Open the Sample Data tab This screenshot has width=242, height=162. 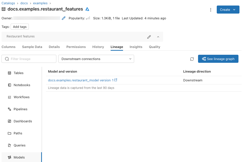[x=32, y=47]
